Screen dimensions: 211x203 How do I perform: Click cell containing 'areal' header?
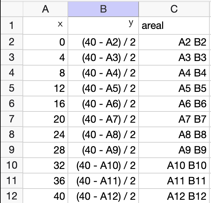(x=174, y=25)
